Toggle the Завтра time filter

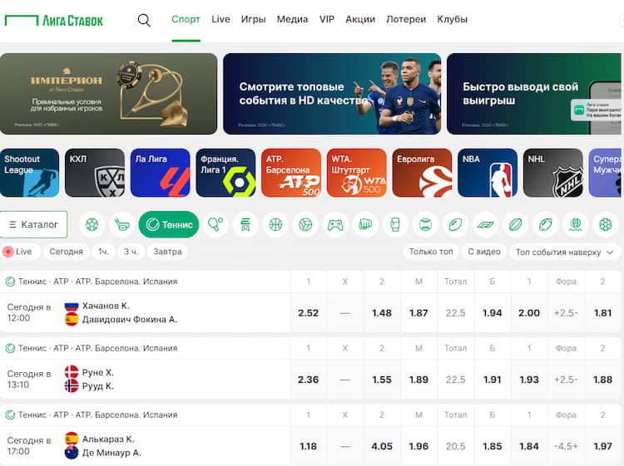point(167,252)
